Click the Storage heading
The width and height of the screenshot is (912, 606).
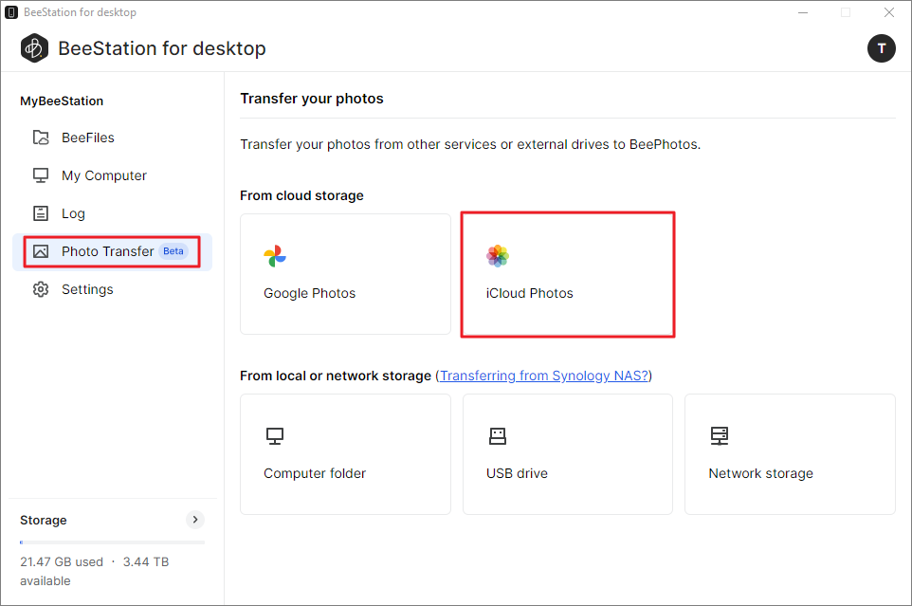pyautogui.click(x=44, y=520)
